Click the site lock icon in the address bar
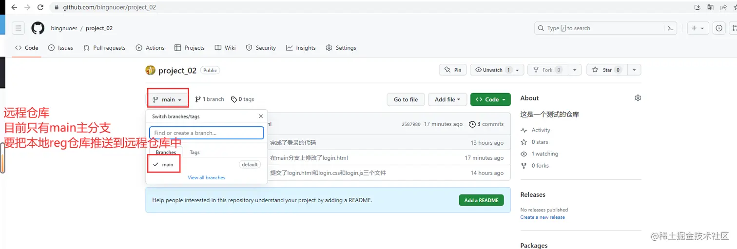This screenshot has width=737, height=249. (57, 7)
